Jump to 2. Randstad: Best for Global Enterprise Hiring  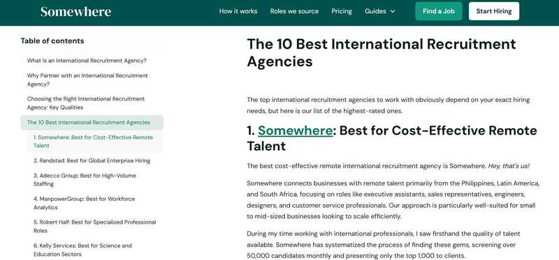point(92,161)
